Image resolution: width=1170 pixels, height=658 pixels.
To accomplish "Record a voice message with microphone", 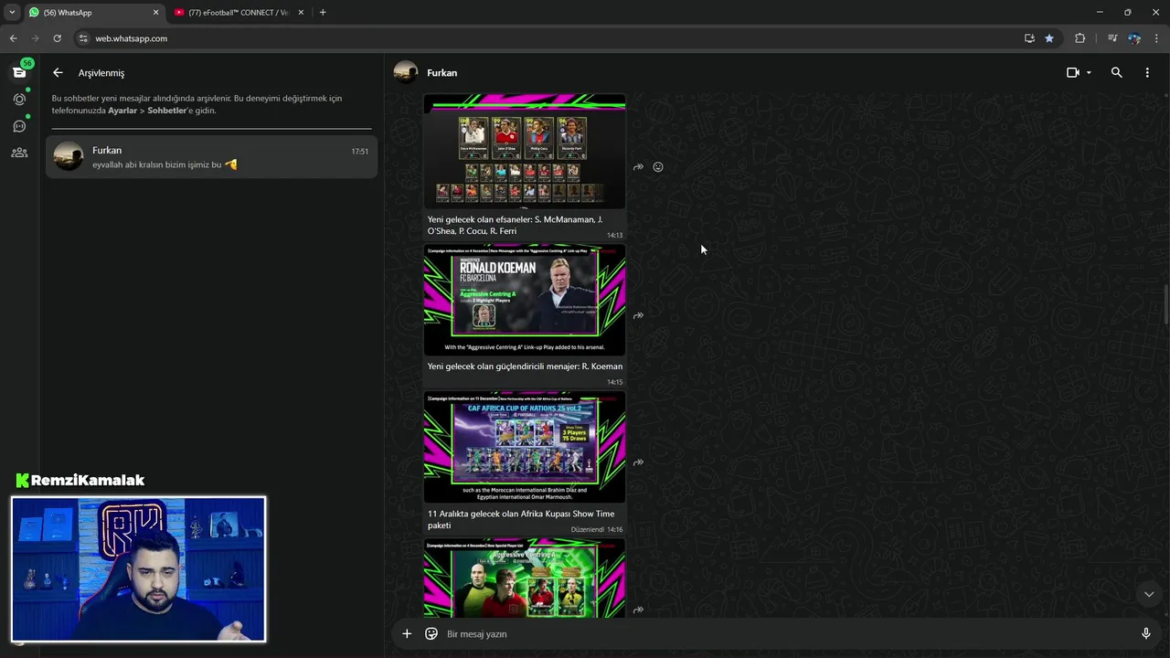I will tap(1146, 633).
